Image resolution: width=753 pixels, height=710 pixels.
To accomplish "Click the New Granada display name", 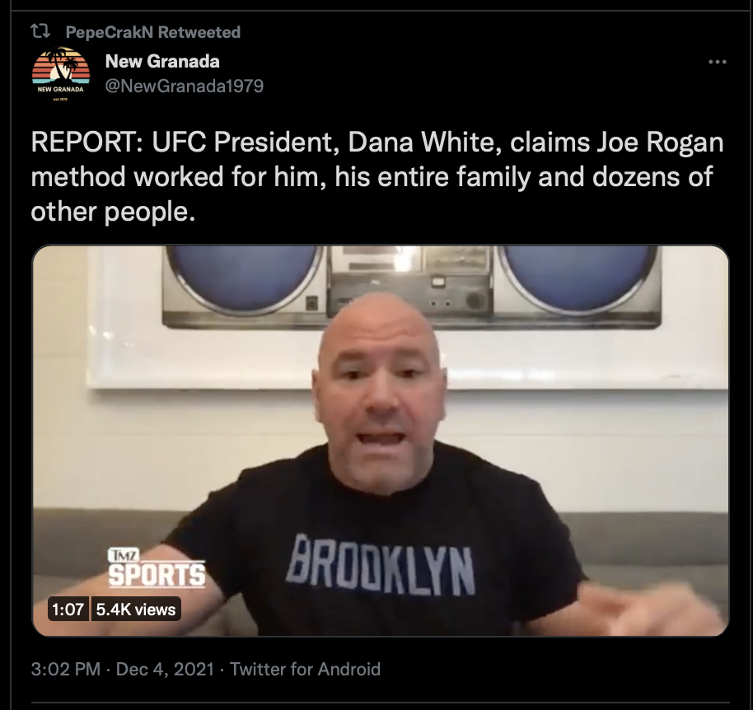I will tap(162, 62).
